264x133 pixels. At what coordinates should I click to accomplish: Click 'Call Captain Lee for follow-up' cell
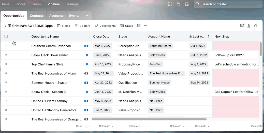[235, 92]
